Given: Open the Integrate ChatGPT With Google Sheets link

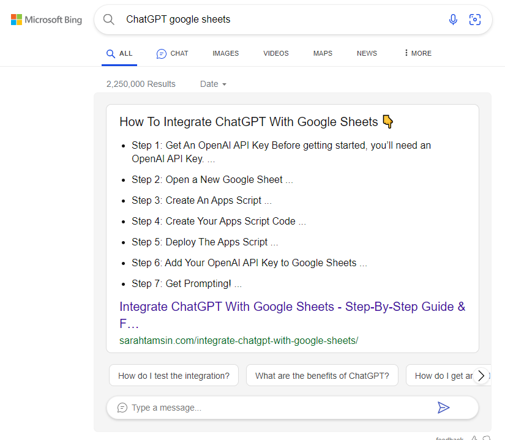Looking at the screenshot, I should 293,315.
